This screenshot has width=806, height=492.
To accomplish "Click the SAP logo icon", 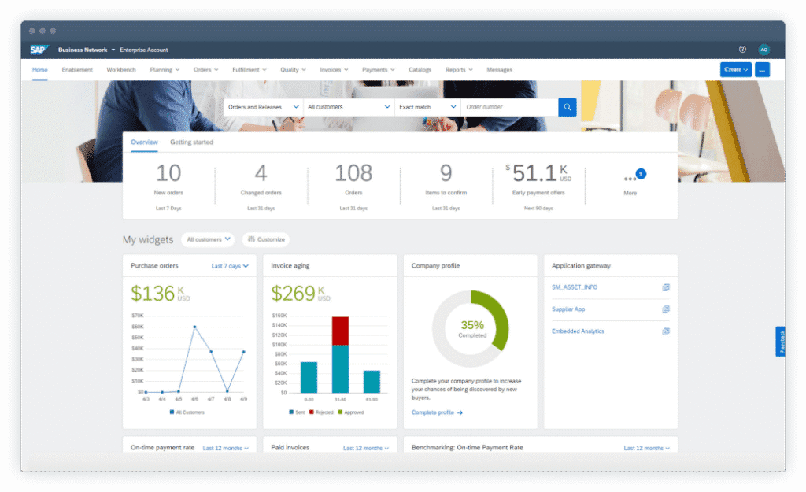I will (x=39, y=50).
